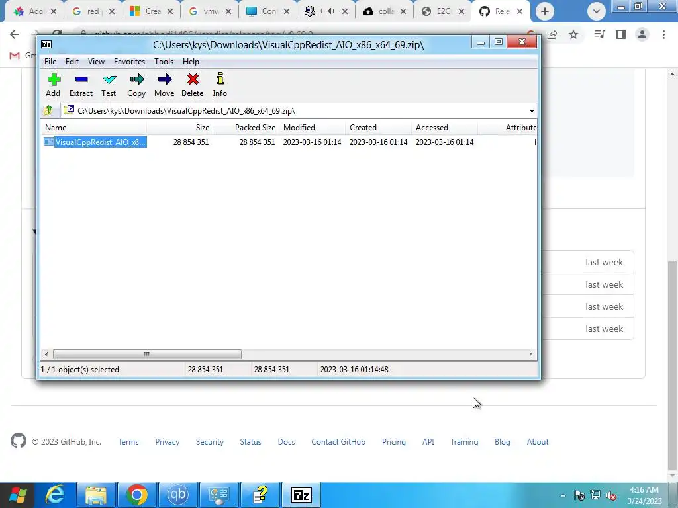
Task: Toggle Chrome side panel icon
Action: point(621,34)
